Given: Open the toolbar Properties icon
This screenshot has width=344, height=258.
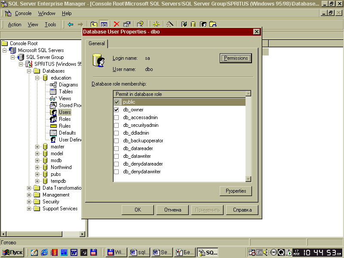Looking at the screenshot, I should [x=127, y=25].
